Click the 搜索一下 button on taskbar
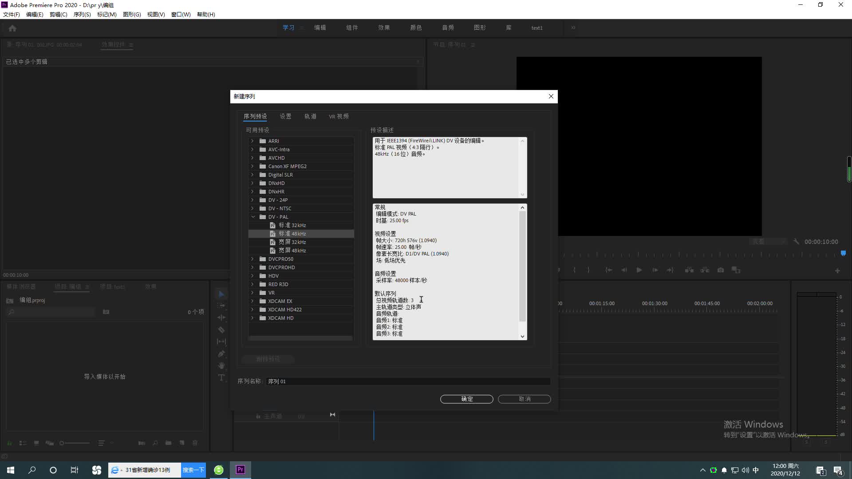The width and height of the screenshot is (852, 479). tap(193, 470)
